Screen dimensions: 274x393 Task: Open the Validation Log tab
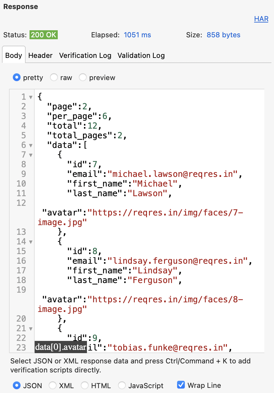point(141,55)
